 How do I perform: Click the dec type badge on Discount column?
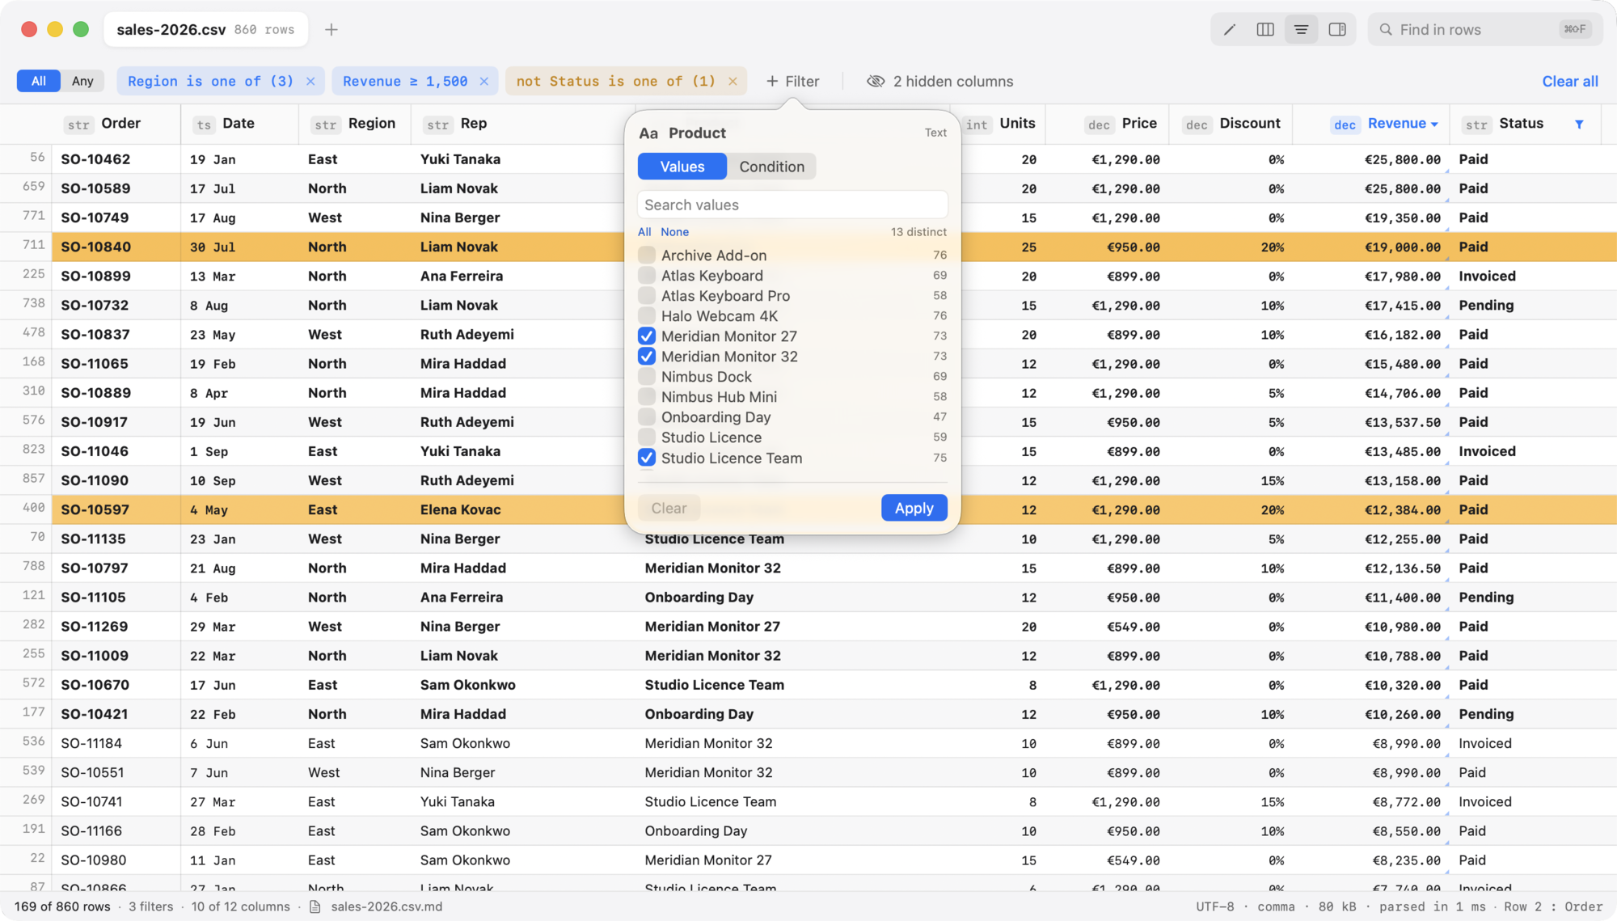click(x=1197, y=125)
